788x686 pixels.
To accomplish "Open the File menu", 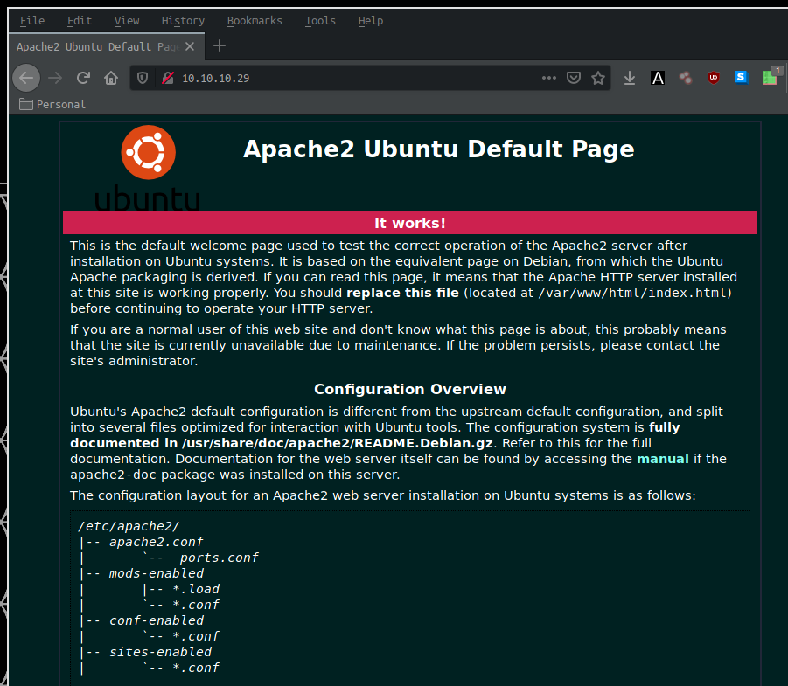I will click(x=32, y=21).
